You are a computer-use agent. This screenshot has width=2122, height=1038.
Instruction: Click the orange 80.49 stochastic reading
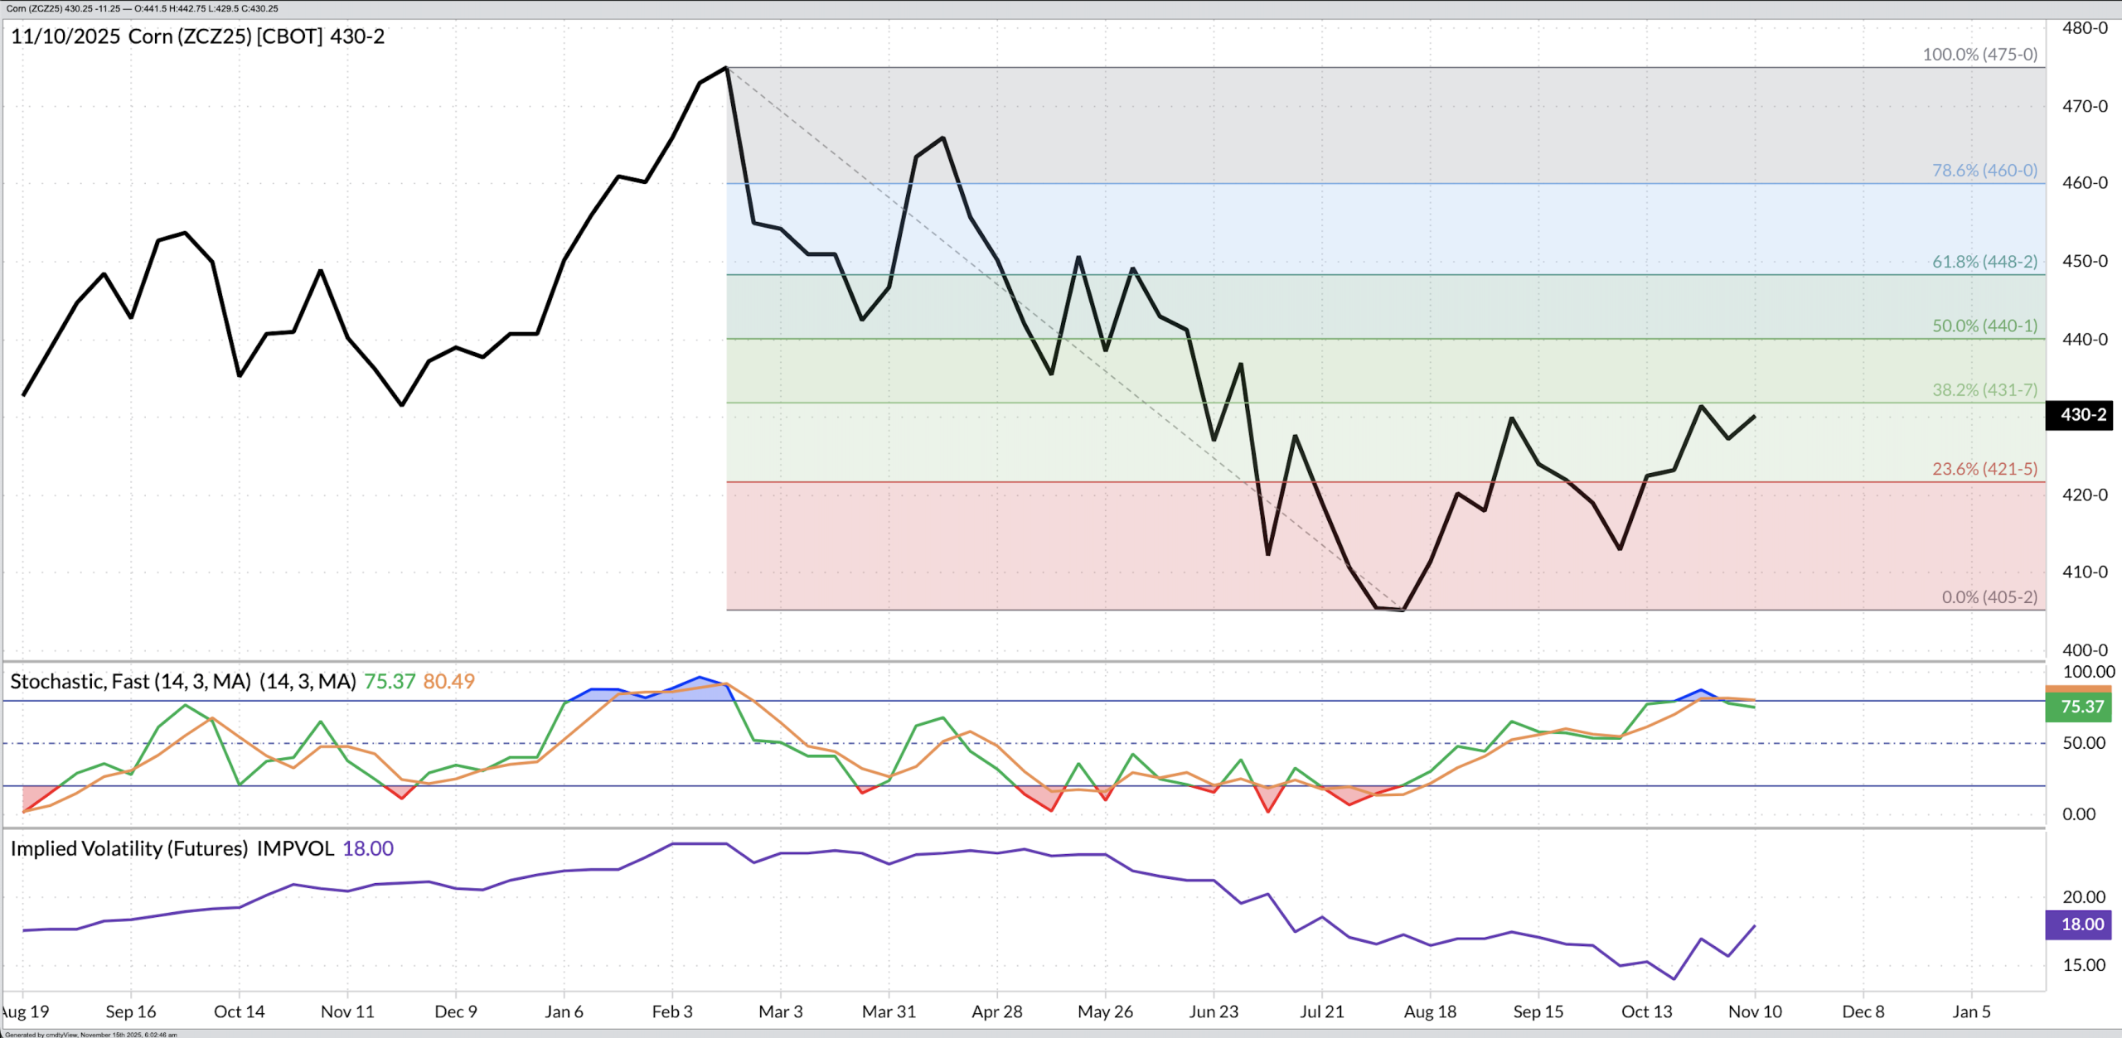448,682
